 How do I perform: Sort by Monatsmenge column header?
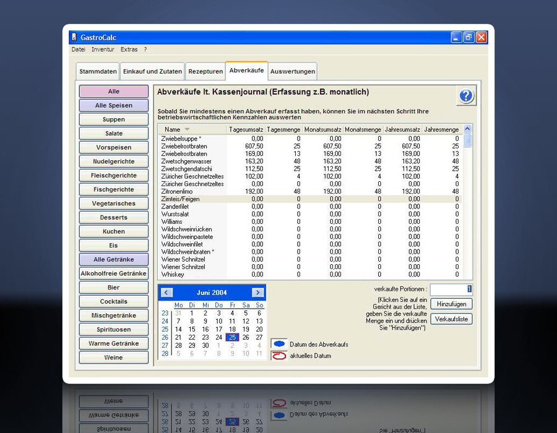363,129
